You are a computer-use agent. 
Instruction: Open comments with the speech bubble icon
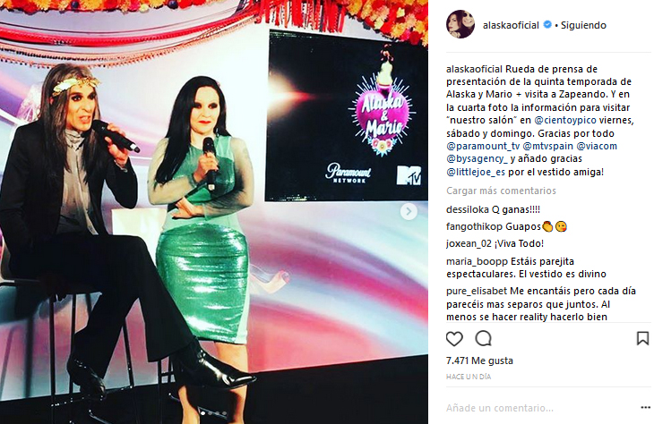click(484, 338)
